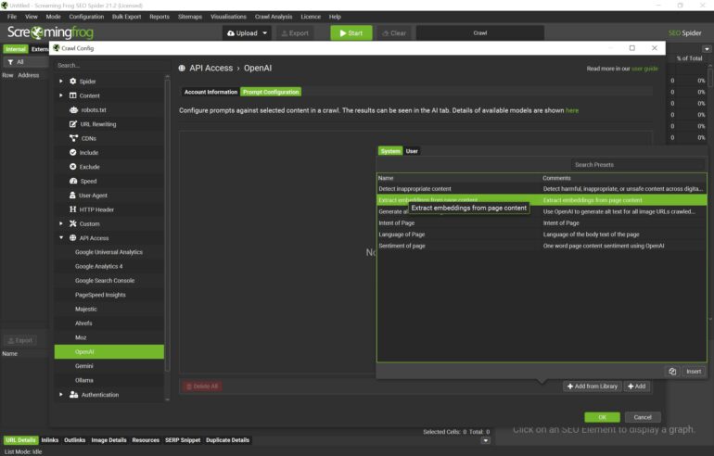
Task: Select the System presets tab
Action: 390,151
